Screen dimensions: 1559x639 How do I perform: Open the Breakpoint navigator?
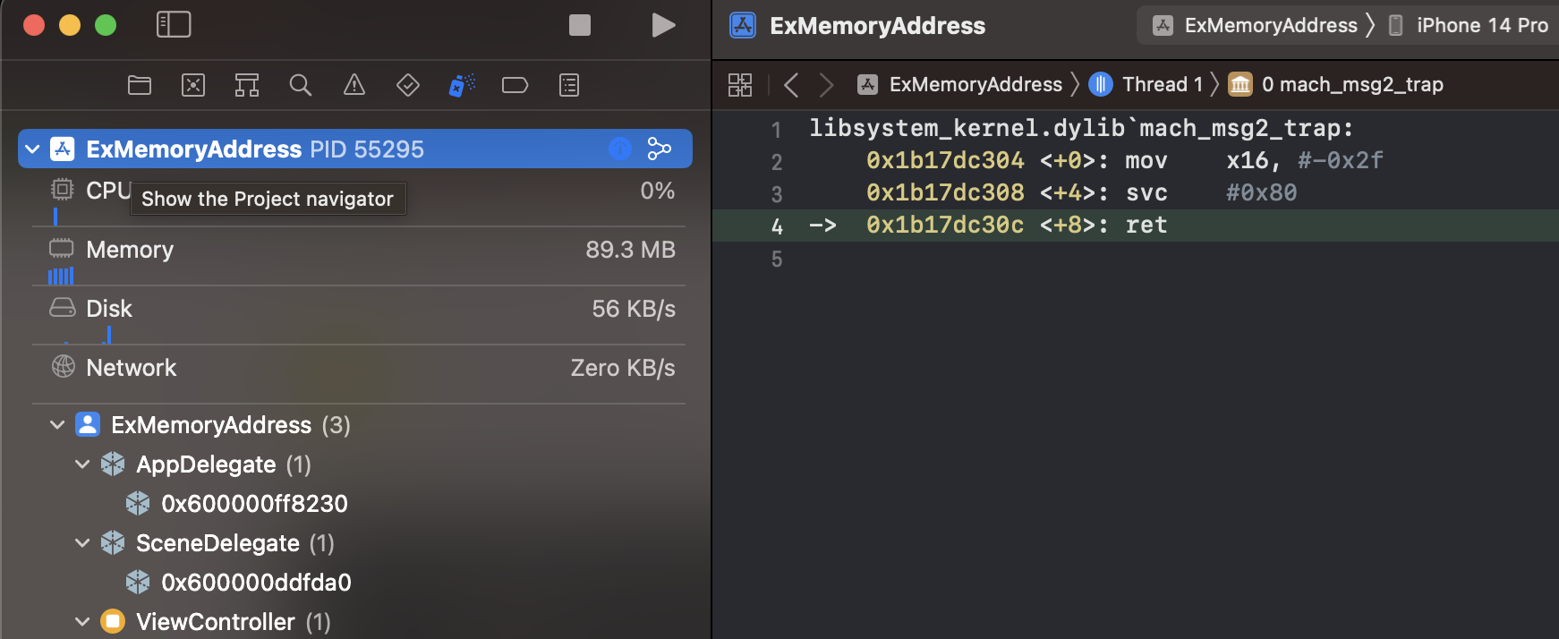click(x=515, y=85)
